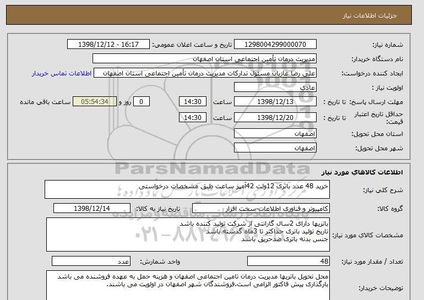Select the priority field عادی

click(x=275, y=88)
